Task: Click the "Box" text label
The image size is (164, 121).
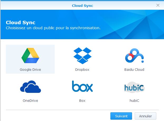Action: click(x=82, y=100)
